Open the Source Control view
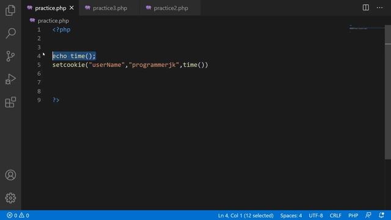The image size is (391, 220). [x=10, y=56]
